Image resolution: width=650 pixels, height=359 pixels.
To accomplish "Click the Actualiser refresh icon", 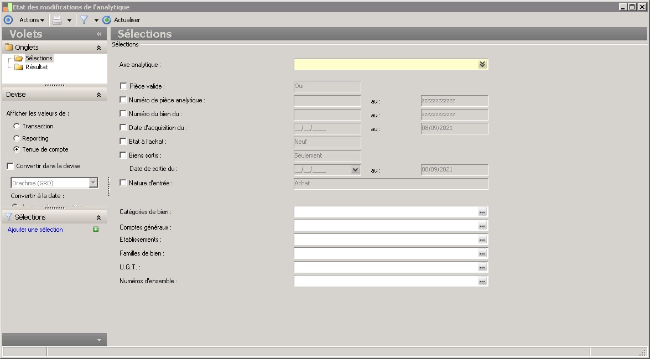I will click(x=107, y=20).
